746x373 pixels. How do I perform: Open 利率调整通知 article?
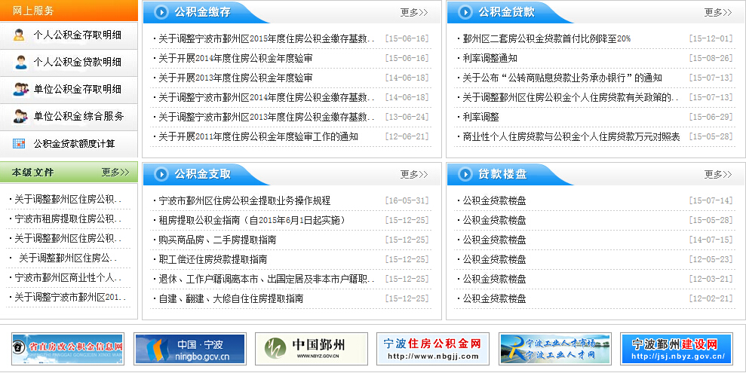pos(490,59)
